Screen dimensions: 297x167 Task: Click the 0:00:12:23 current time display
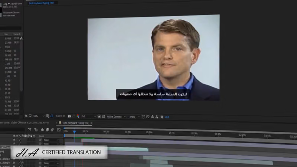pos(61,116)
